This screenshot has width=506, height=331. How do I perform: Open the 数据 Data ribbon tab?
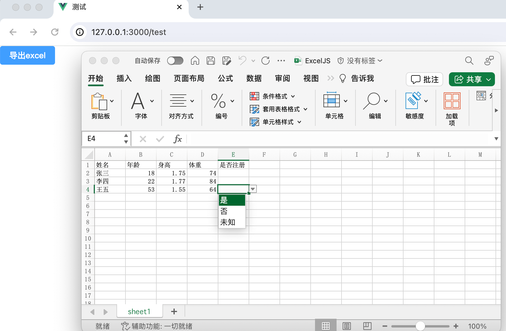(254, 78)
